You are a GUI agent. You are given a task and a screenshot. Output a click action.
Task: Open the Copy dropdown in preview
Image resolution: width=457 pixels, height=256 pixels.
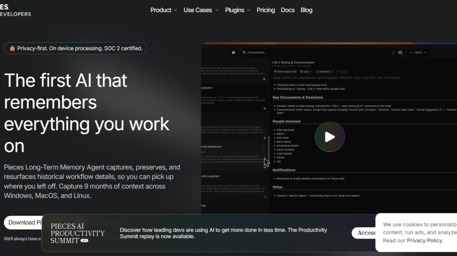click(305, 71)
